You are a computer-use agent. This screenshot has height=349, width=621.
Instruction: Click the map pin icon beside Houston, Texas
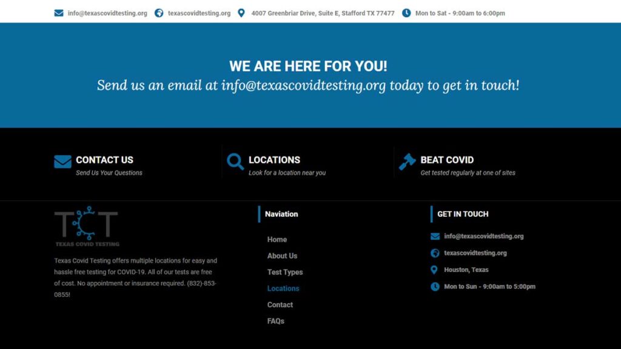click(434, 270)
